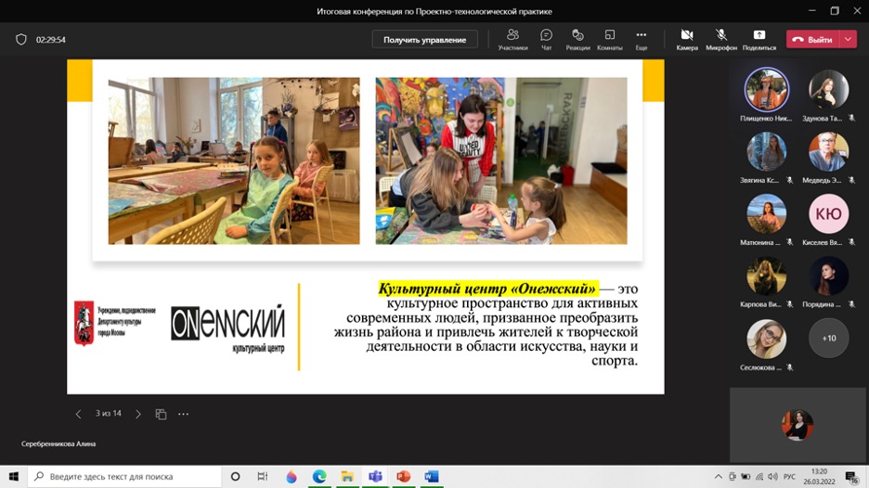Click the shield meeting security icon
The height and width of the screenshot is (488, 869).
(x=21, y=40)
